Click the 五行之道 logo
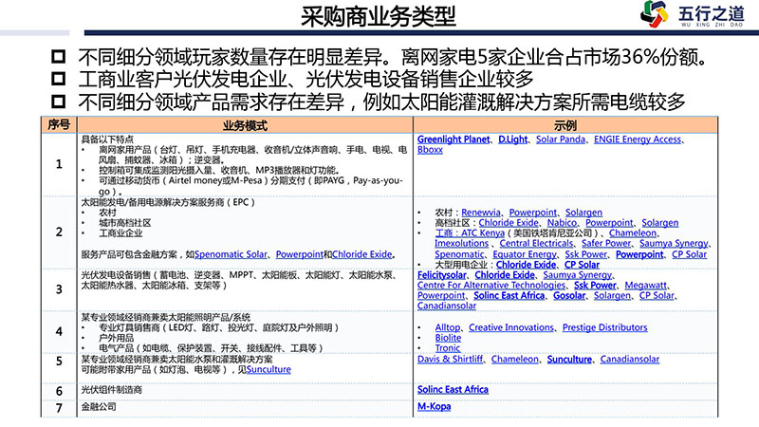 tap(692, 14)
